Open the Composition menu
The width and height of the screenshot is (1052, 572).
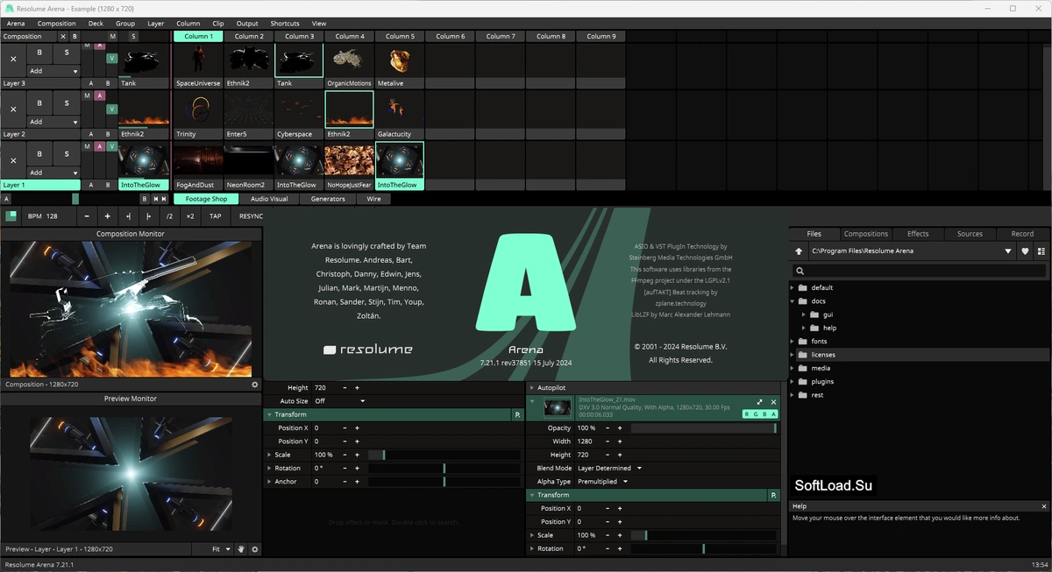click(57, 24)
